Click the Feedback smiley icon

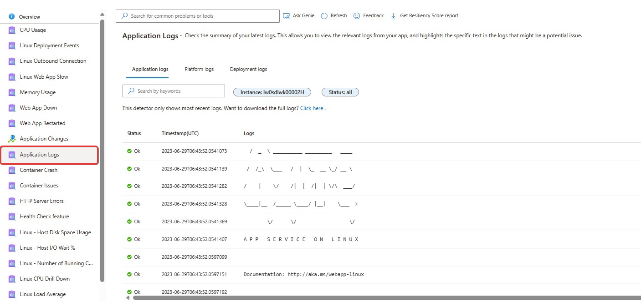coord(357,16)
